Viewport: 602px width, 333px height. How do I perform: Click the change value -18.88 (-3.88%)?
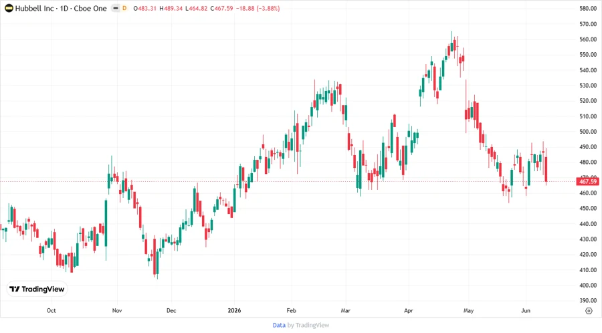[x=258, y=8]
